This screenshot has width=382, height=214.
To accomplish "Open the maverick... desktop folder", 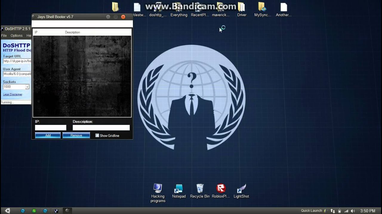I will click(x=221, y=10).
